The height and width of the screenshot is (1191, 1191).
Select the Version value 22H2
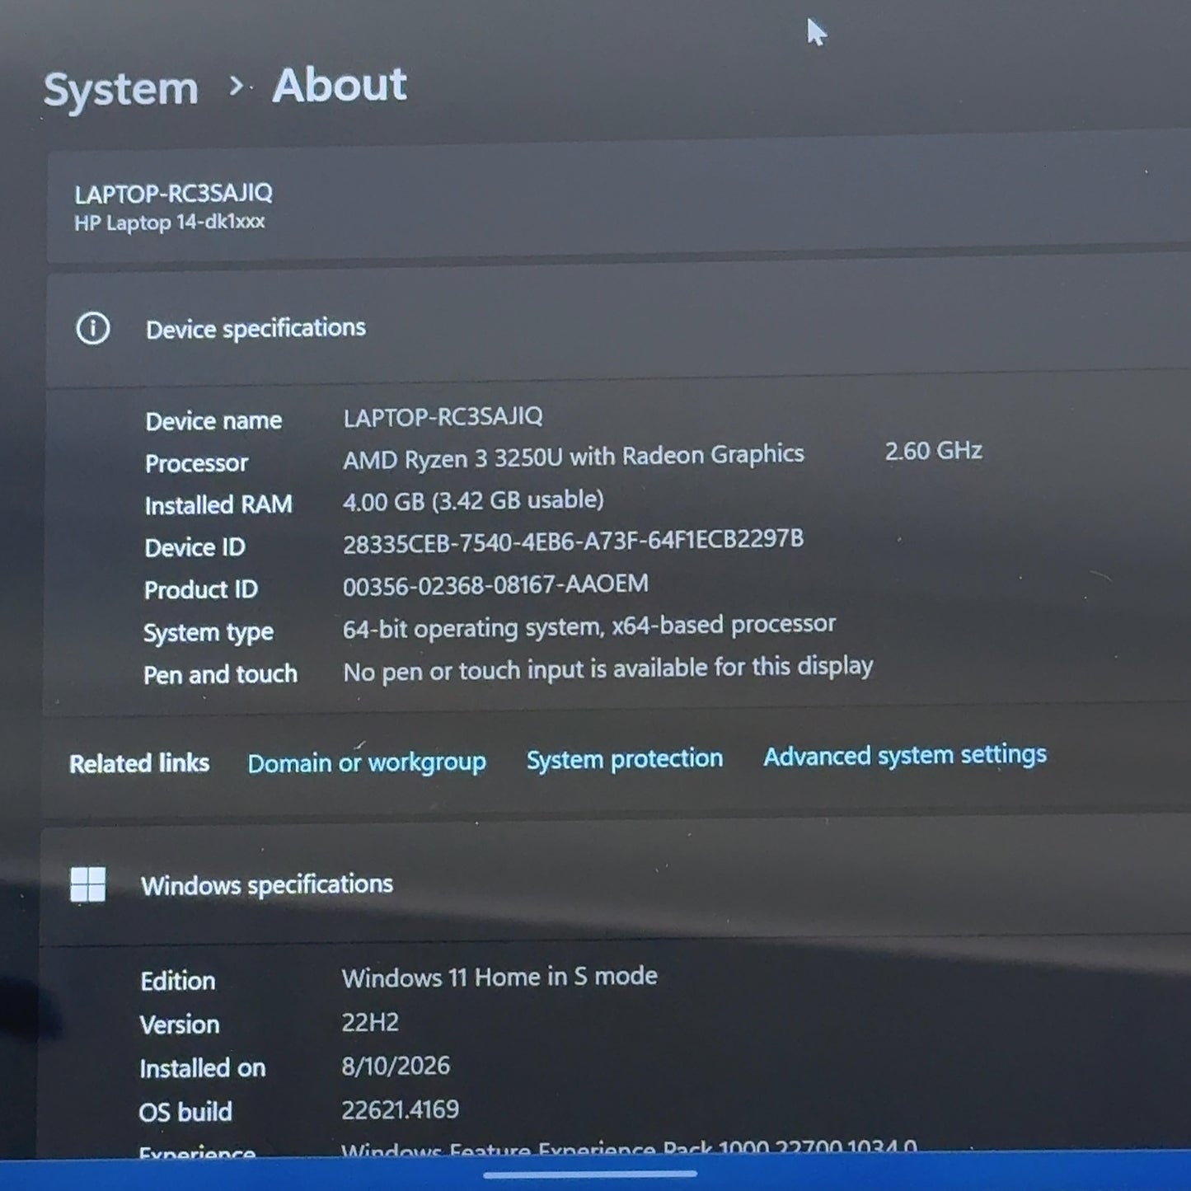point(370,1023)
